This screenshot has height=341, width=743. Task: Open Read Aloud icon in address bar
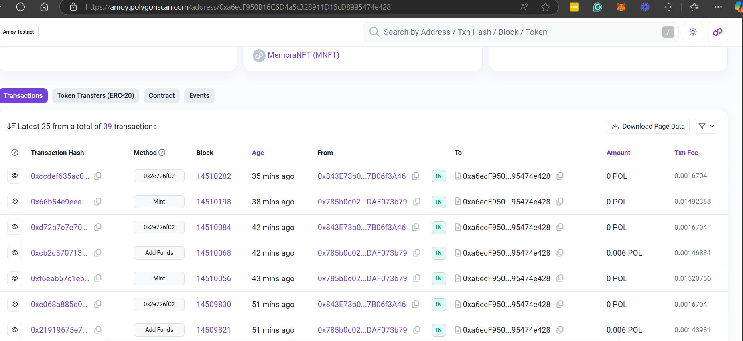(x=524, y=7)
